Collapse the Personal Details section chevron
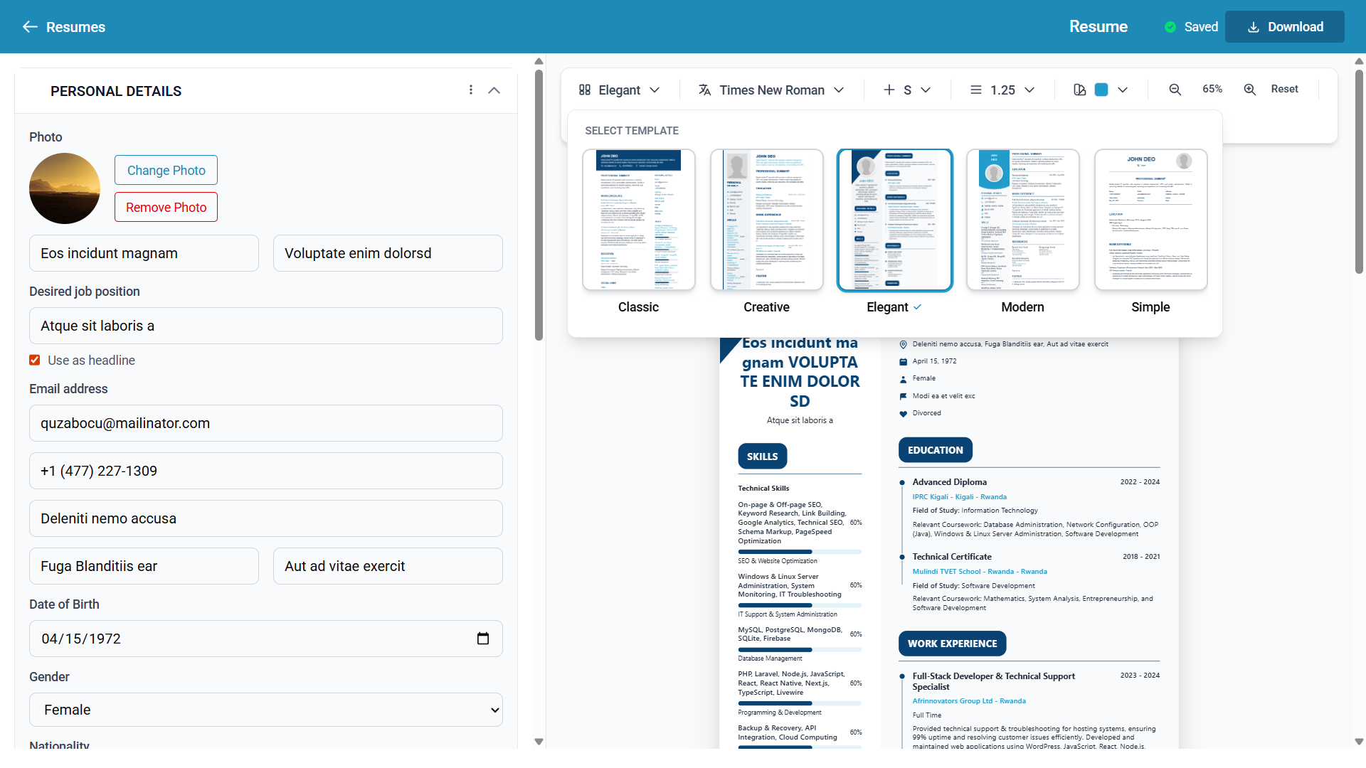1366x768 pixels. (494, 90)
